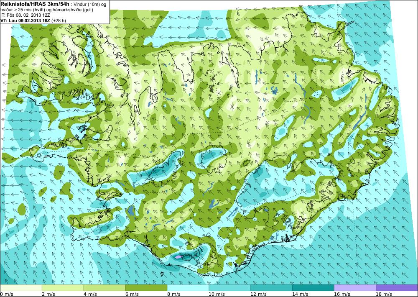
Task: Click the '18 m/s' legend label
Action: click(x=384, y=294)
